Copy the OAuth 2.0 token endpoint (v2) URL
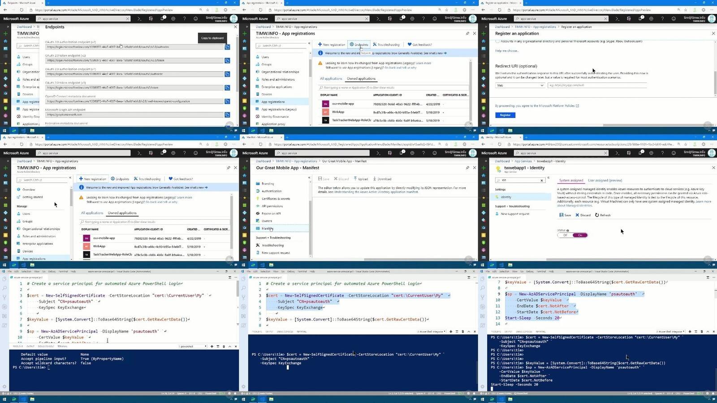 pos(227,61)
